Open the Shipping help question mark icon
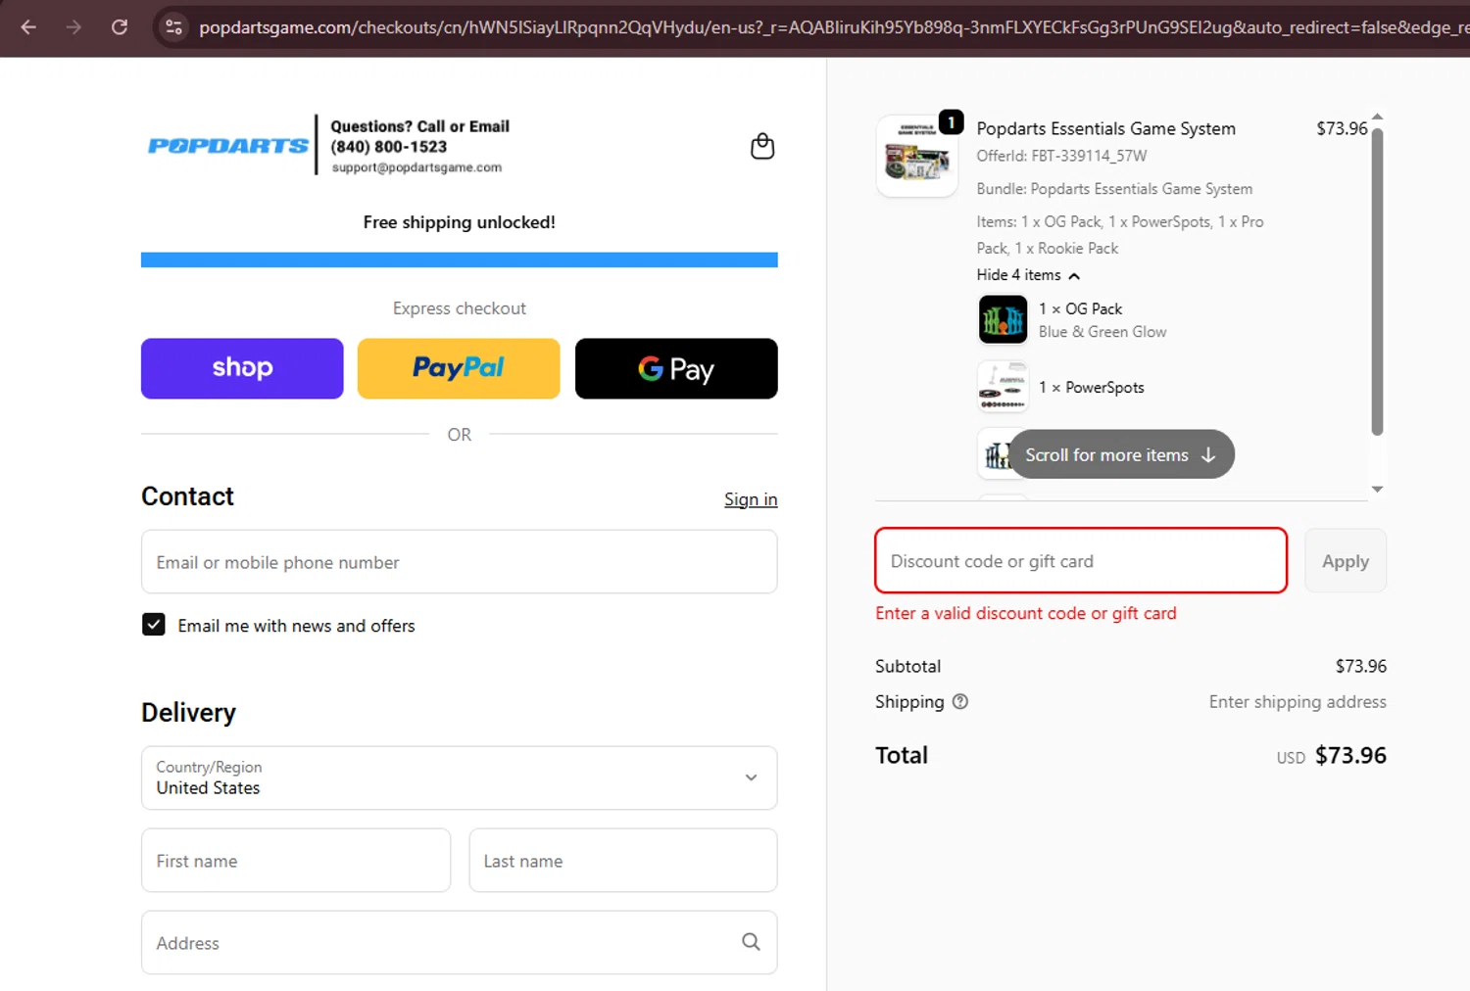Viewport: 1470px width, 991px height. click(960, 701)
